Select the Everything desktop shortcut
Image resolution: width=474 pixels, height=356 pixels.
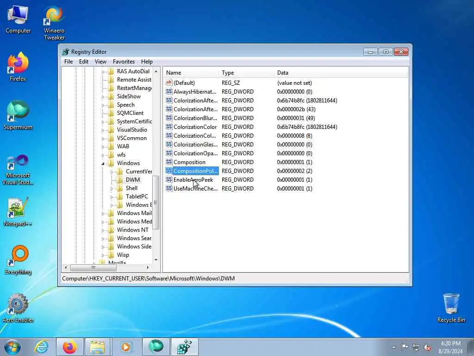(x=18, y=260)
